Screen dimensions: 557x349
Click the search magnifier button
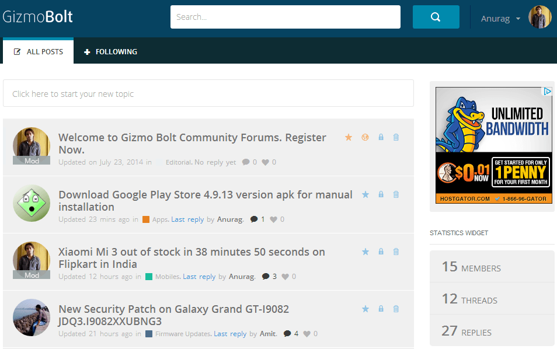point(436,17)
